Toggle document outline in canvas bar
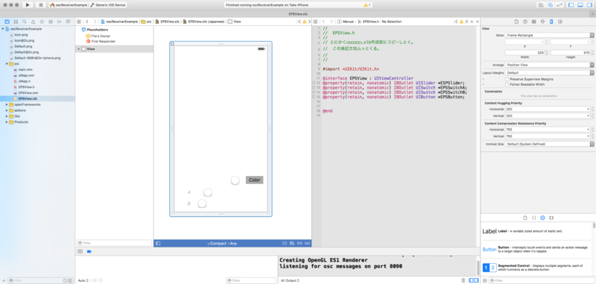Viewport: 596px width, 284px height. point(158,243)
